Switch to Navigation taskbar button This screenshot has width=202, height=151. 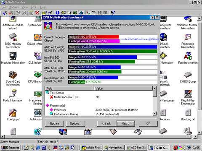114,148
